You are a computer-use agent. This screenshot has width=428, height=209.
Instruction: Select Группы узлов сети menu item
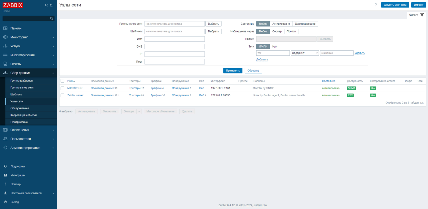click(x=22, y=87)
